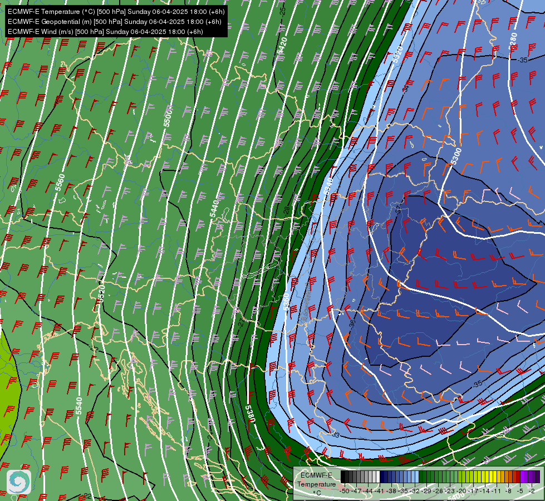
Task: Select the ECMWF-E Temperature title line
Action: [116, 12]
